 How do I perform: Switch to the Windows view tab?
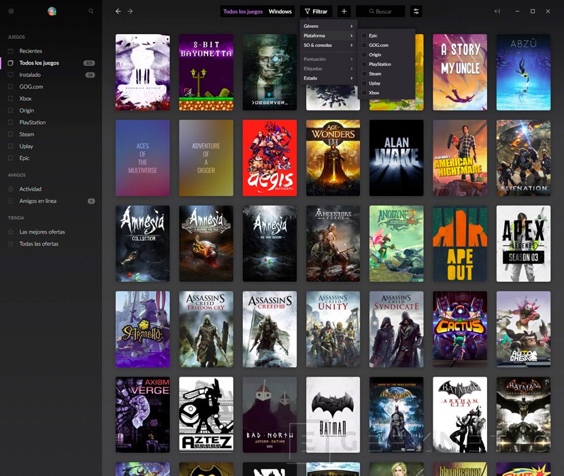pos(280,12)
